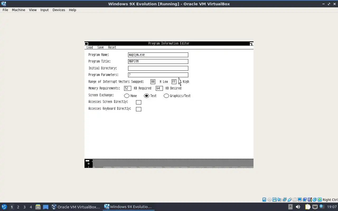The width and height of the screenshot is (338, 211).
Task: Click the KB Required field showing 52
Action: pos(128,88)
